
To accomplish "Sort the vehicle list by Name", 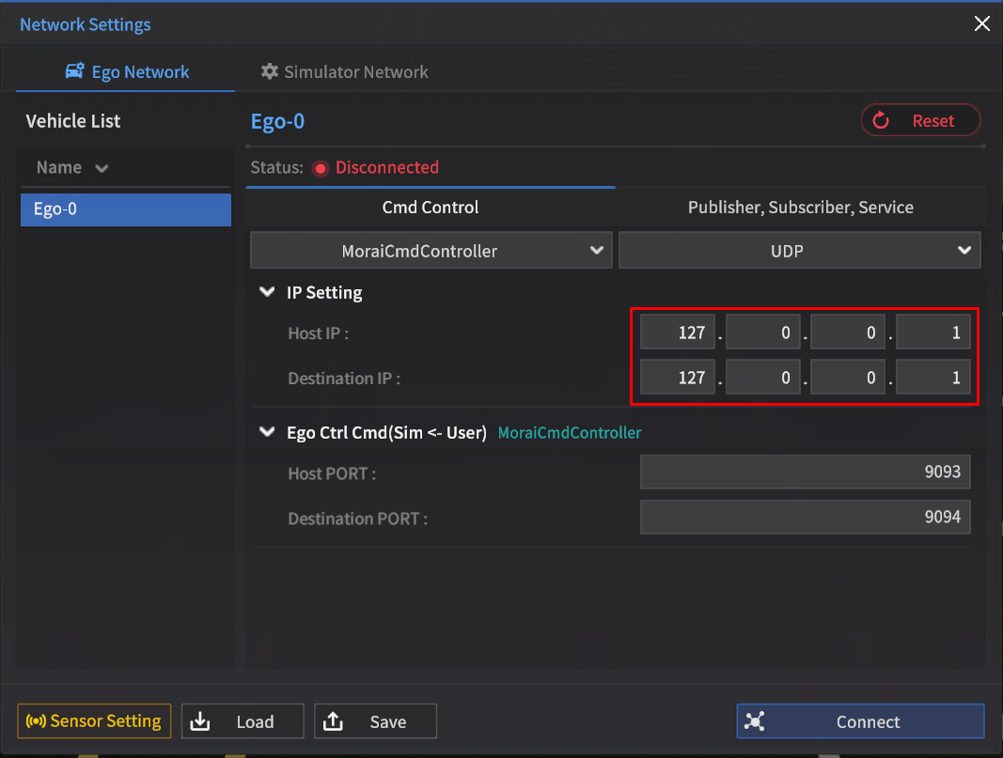I will click(x=72, y=167).
